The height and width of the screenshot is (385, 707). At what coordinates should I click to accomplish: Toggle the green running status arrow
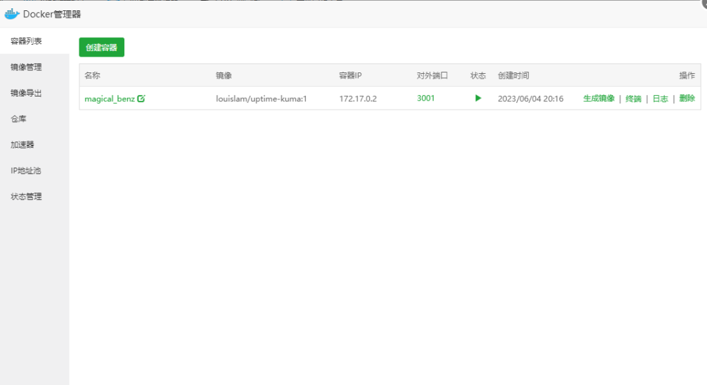[478, 98]
